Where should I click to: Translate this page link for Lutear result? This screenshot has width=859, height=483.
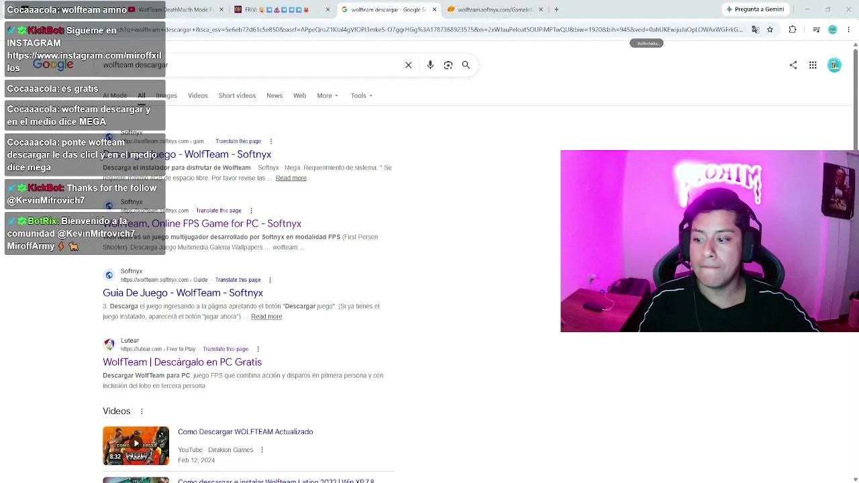[x=225, y=349]
